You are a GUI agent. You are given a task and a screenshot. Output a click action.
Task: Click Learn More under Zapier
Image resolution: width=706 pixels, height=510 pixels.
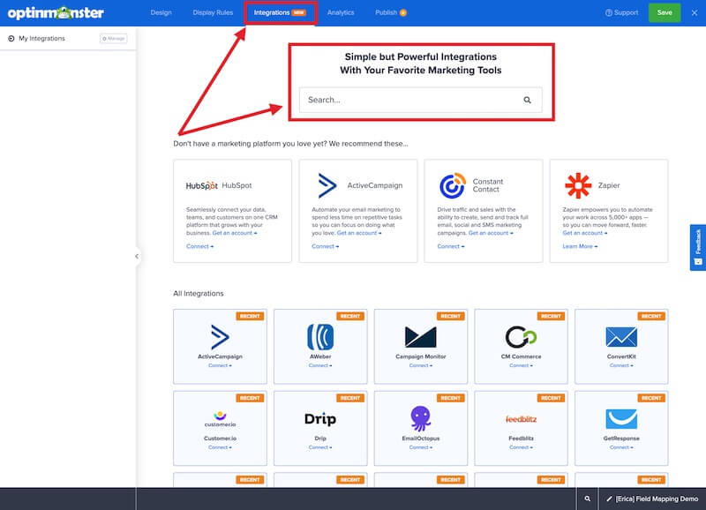pyautogui.click(x=580, y=246)
